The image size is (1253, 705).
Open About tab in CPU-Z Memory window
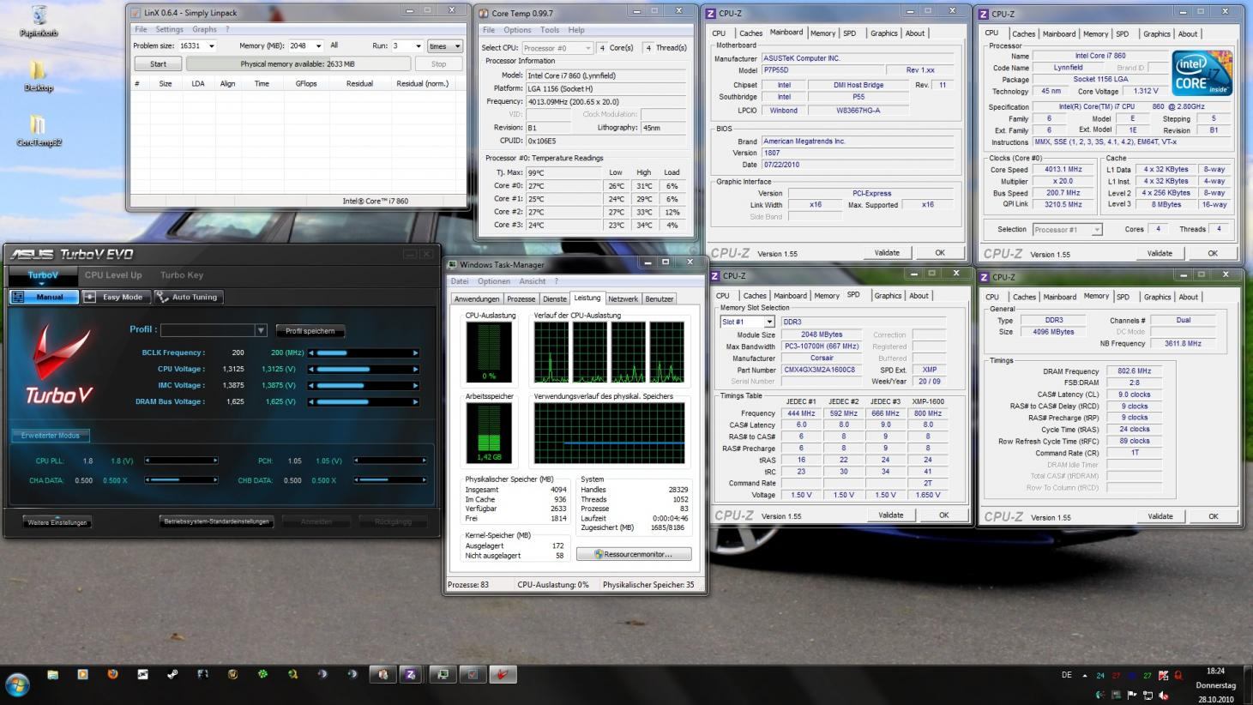(x=1188, y=297)
